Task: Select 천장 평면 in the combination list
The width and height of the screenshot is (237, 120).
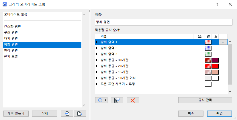Action: pos(11,50)
